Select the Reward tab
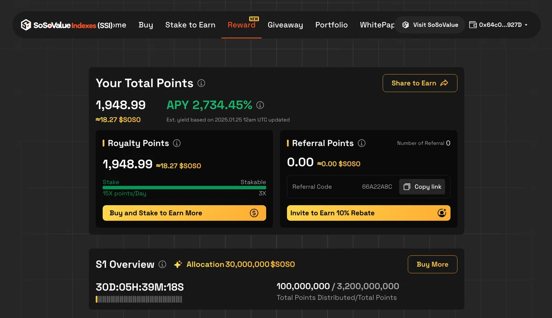Viewport: 552px width, 318px height. point(241,25)
